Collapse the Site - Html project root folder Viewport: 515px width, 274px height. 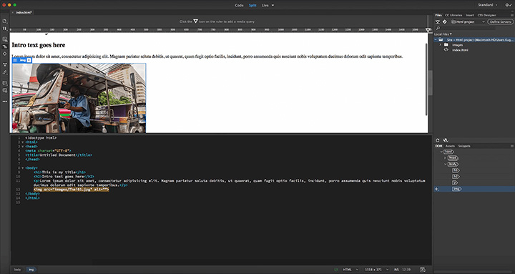(x=436, y=40)
